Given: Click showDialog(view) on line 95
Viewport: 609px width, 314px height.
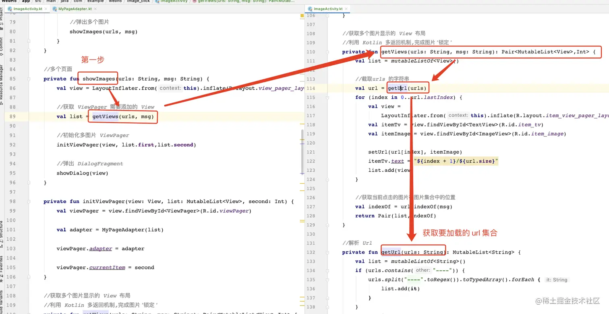Looking at the screenshot, I should tap(83, 173).
